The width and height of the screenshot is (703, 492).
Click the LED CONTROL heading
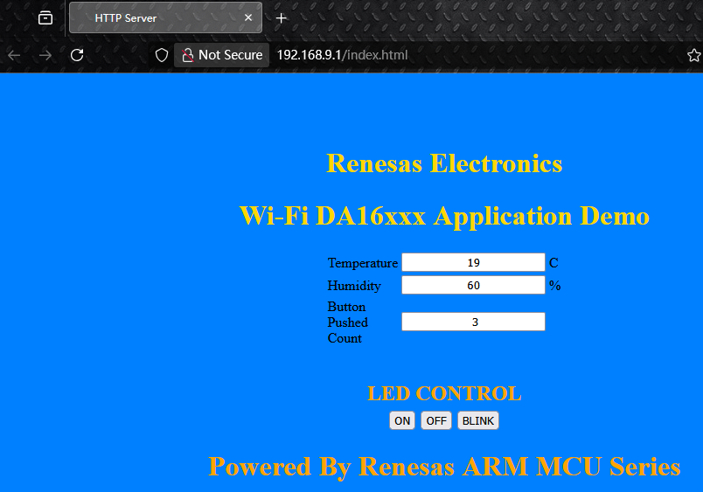(444, 393)
